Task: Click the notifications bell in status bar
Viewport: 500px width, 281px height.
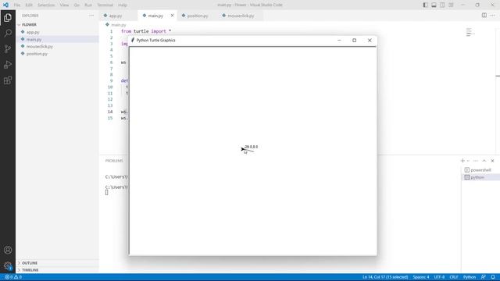Action: point(493,277)
